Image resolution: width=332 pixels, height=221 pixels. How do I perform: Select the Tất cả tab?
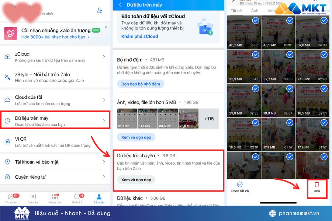pyautogui.click(x=236, y=11)
